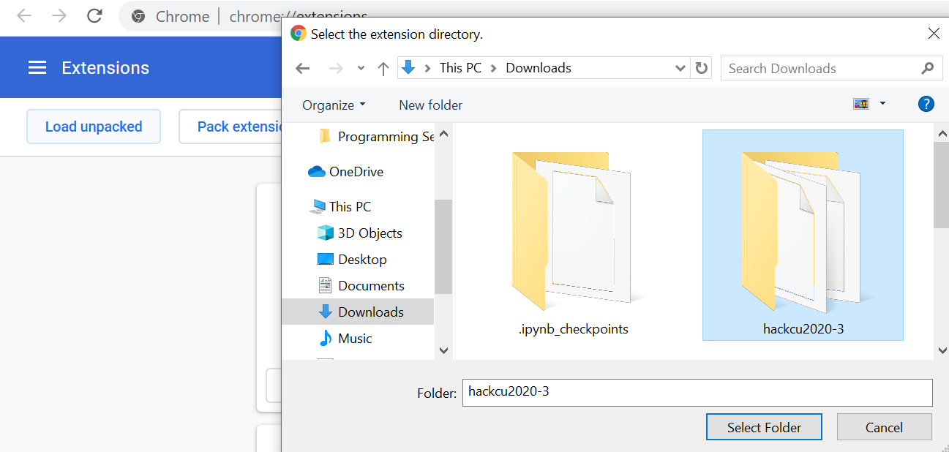
Task: Refresh the Downloads folder listing
Action: coord(702,68)
